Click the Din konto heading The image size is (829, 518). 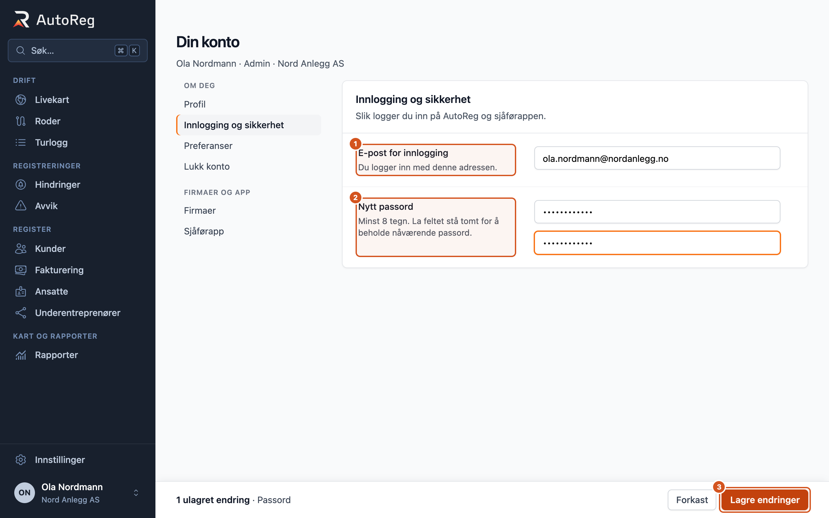pyautogui.click(x=208, y=42)
